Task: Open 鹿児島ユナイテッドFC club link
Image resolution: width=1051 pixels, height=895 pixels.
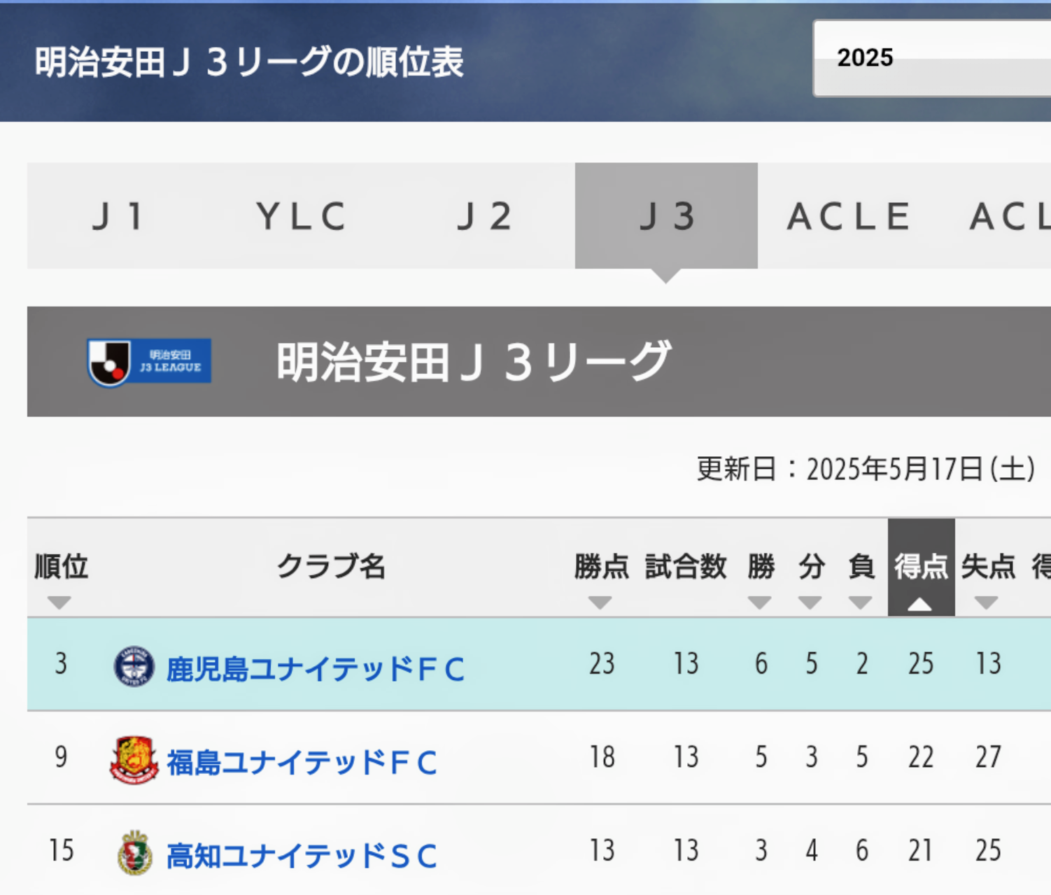Action: pos(316,668)
